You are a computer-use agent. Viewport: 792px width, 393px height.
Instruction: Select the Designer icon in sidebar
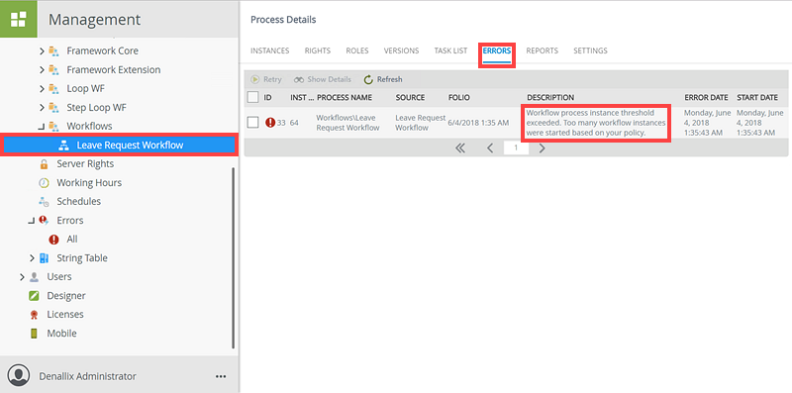[34, 296]
